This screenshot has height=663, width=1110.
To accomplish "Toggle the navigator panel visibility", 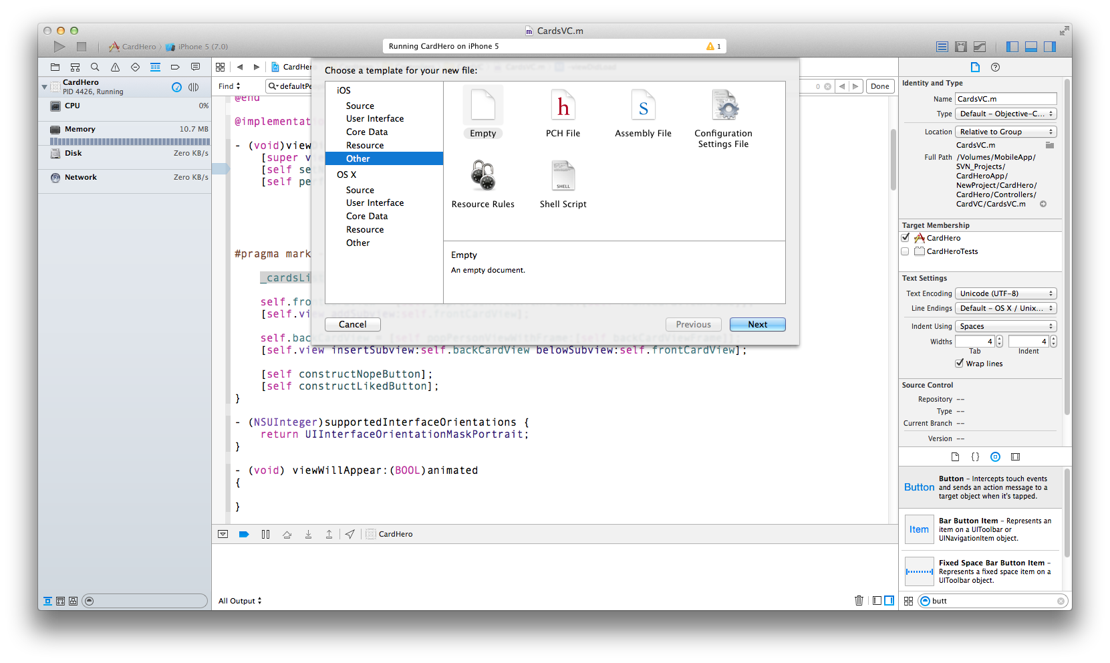I will pos(1012,47).
